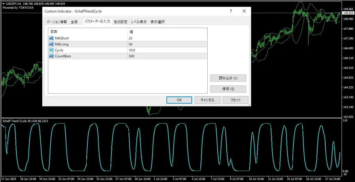Click the dialog resize grip corner
Viewport: 355px width, 182px height.
coord(249,105)
